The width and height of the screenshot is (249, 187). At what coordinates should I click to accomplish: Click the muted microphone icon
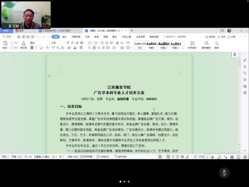pos(224,173)
